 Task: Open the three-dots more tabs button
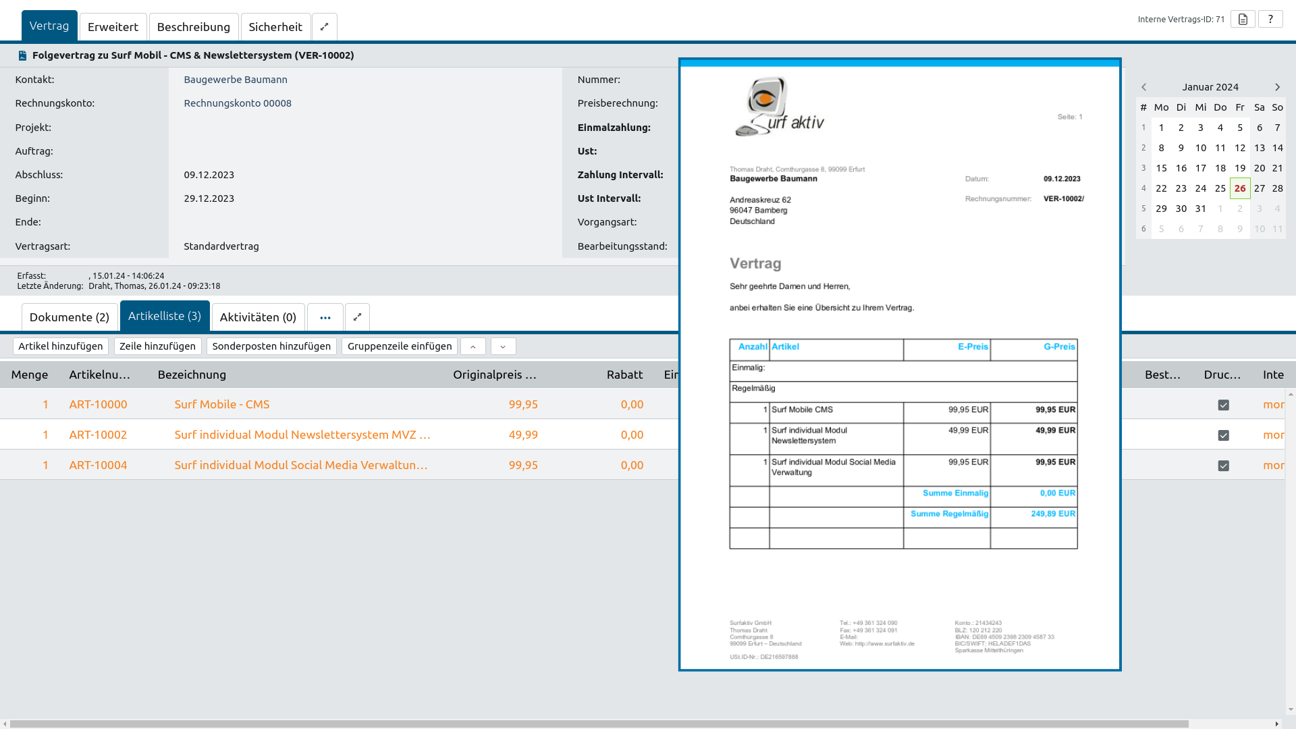point(325,317)
